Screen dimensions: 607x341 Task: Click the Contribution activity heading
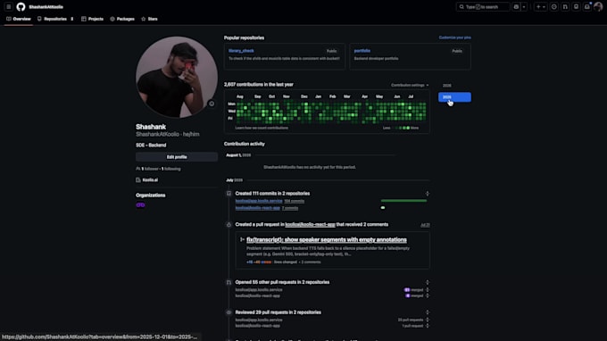coord(245,144)
